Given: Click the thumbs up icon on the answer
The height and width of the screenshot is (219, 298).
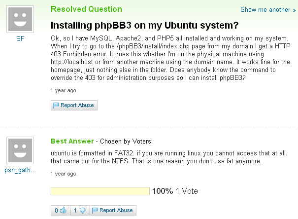Looking at the screenshot, I should [x=63, y=210].
